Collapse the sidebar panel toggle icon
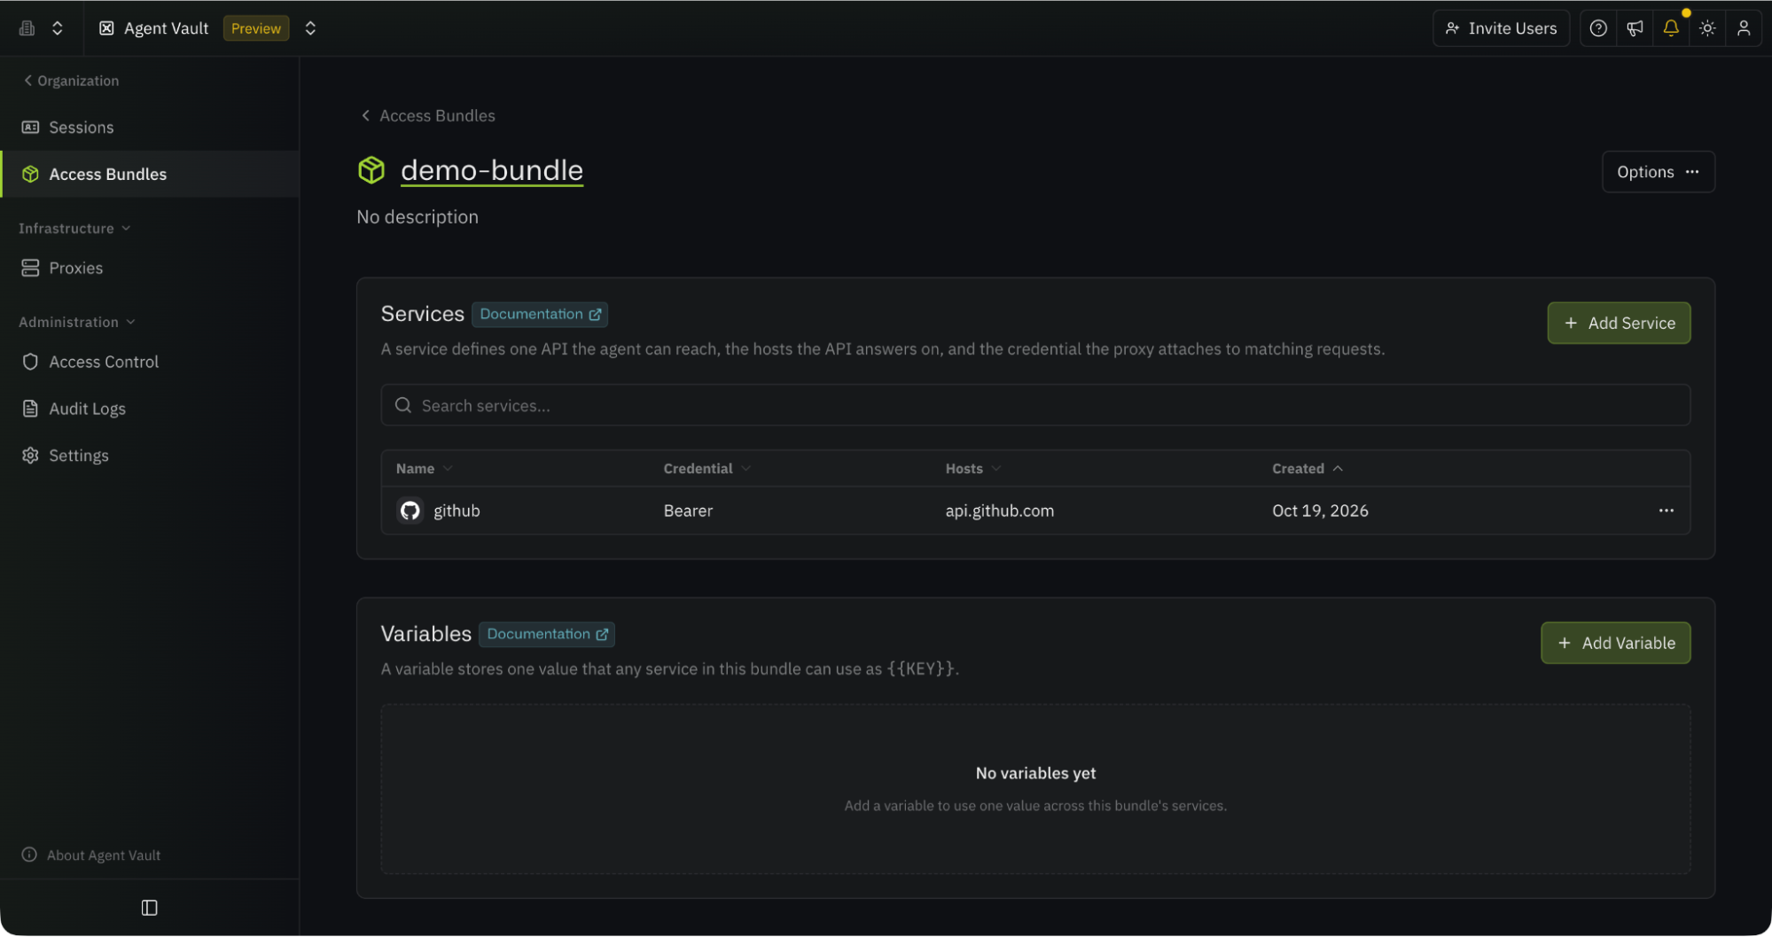The width and height of the screenshot is (1772, 937). point(149,908)
